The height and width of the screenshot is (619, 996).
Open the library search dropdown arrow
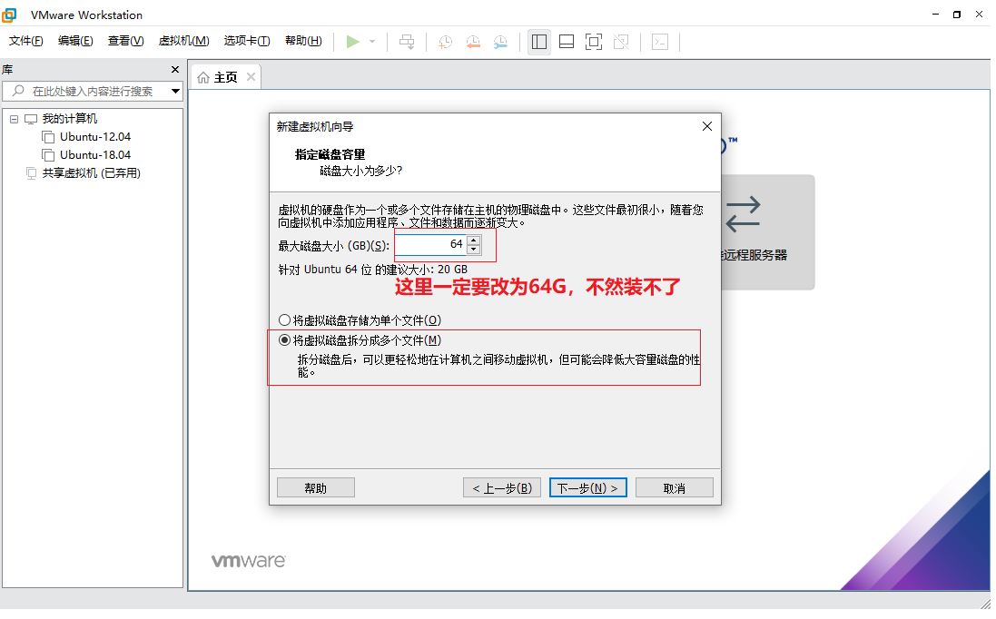coord(175,92)
